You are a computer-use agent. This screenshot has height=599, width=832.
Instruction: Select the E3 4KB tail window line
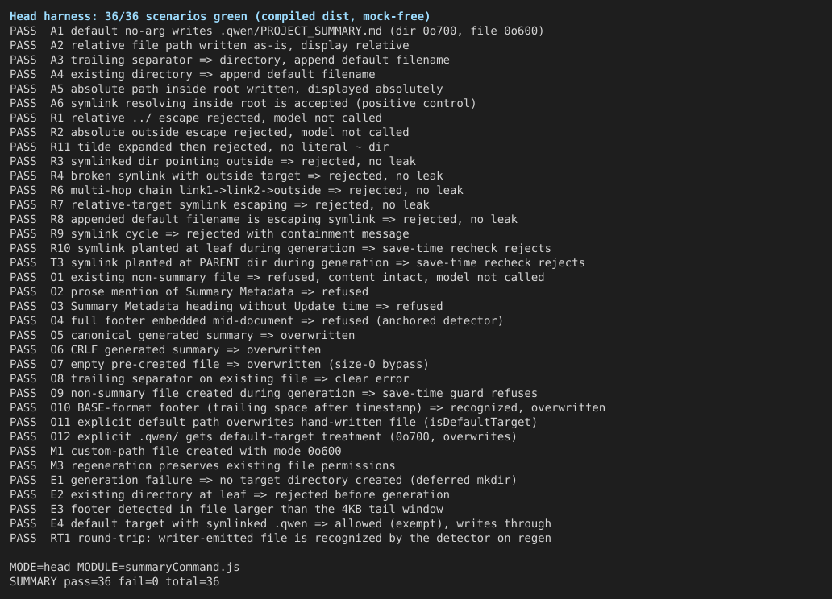tap(227, 510)
